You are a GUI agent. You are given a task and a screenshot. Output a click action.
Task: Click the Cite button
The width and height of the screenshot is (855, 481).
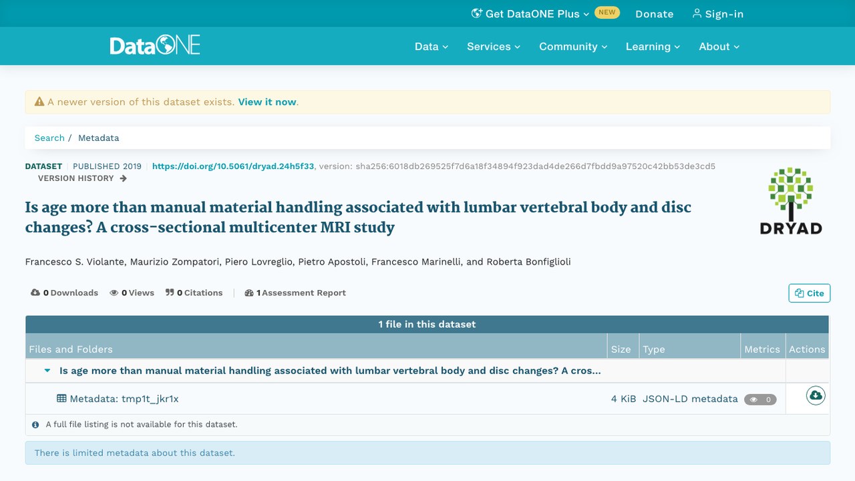[x=810, y=293]
